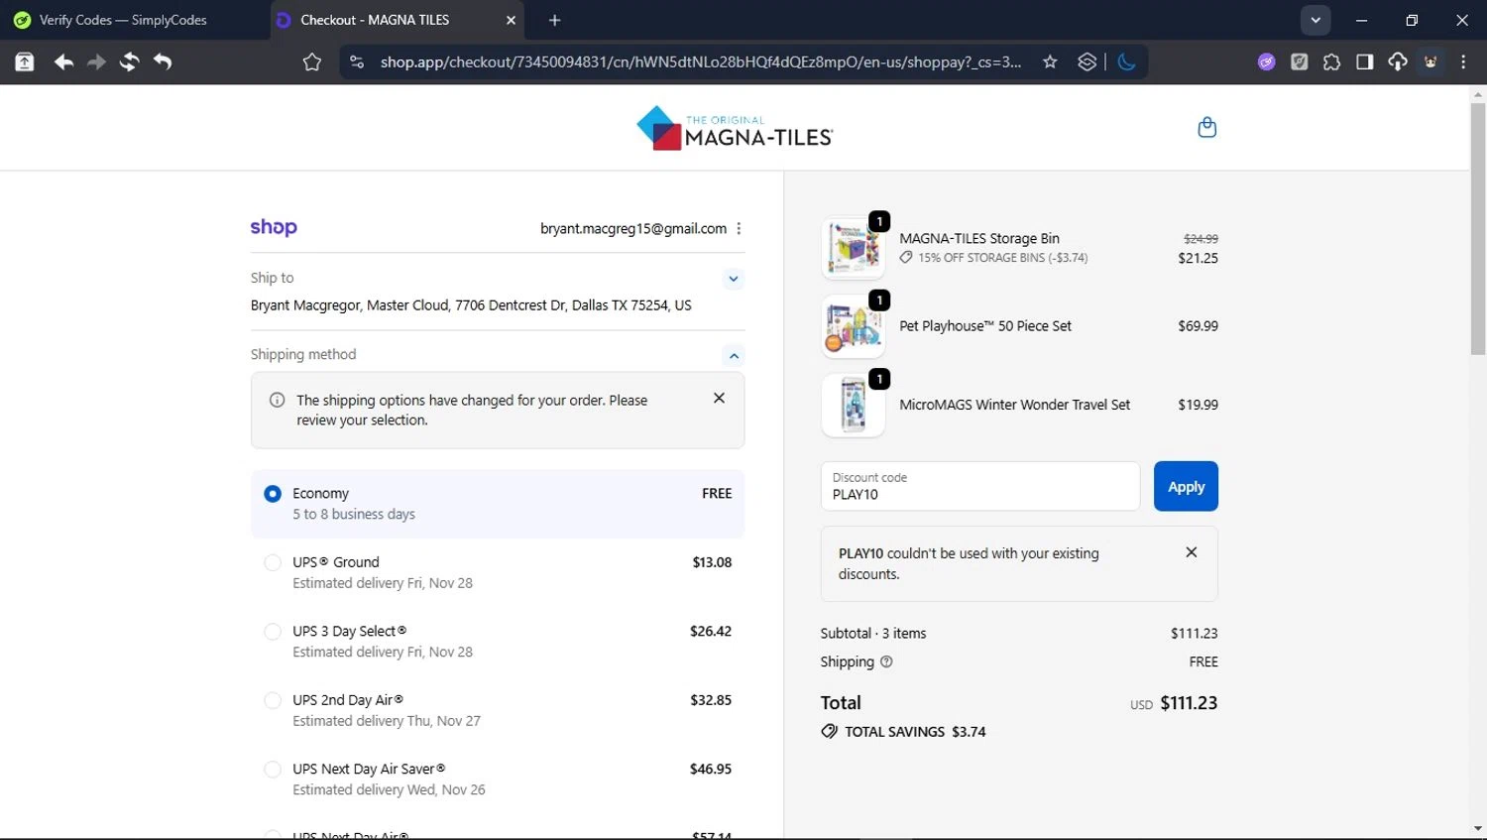
Task: Click Pet Playhouse 50 Piece Set thumbnail
Action: [x=853, y=326]
